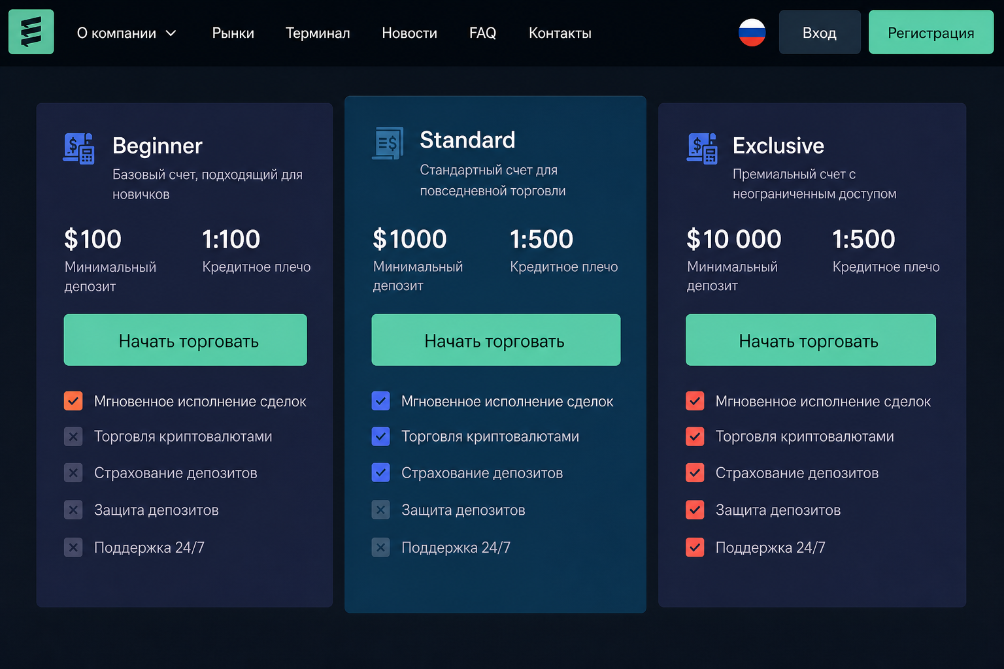Click the Вход login button

[x=820, y=32]
